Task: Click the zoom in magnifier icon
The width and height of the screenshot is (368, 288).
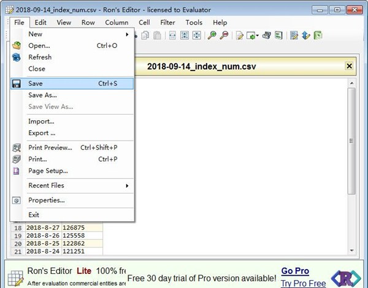Action: tap(212, 36)
